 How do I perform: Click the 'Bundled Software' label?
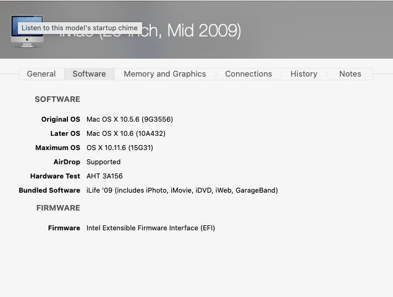point(49,190)
